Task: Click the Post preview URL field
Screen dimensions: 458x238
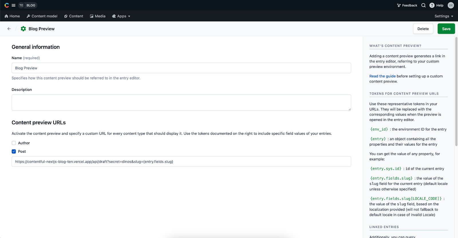Action: pos(181,162)
